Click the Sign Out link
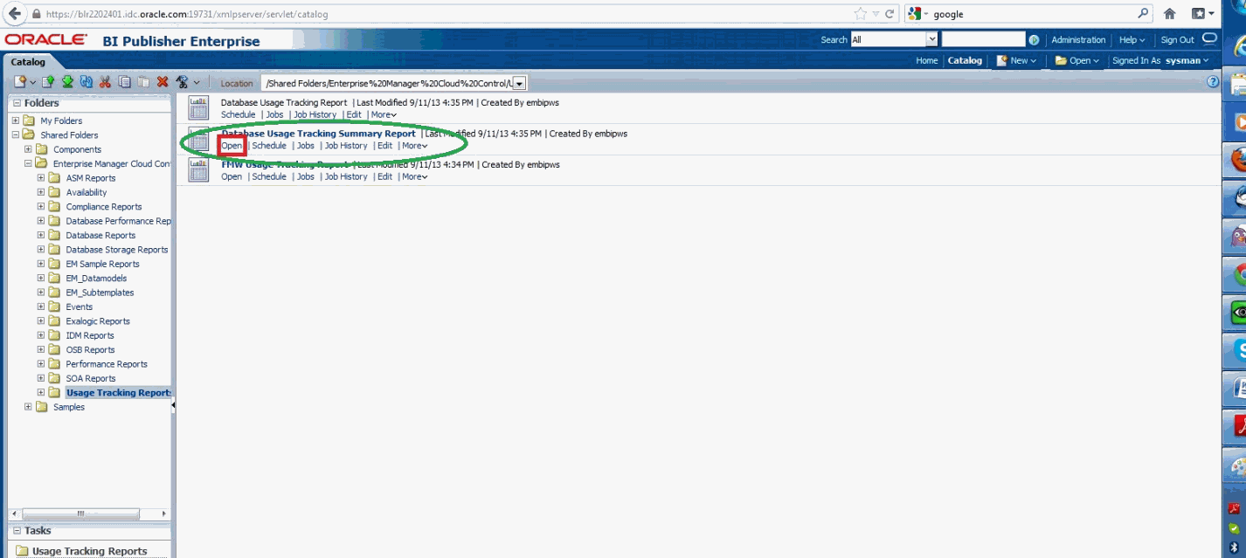Viewport: 1246px width, 558px height. 1177,40
